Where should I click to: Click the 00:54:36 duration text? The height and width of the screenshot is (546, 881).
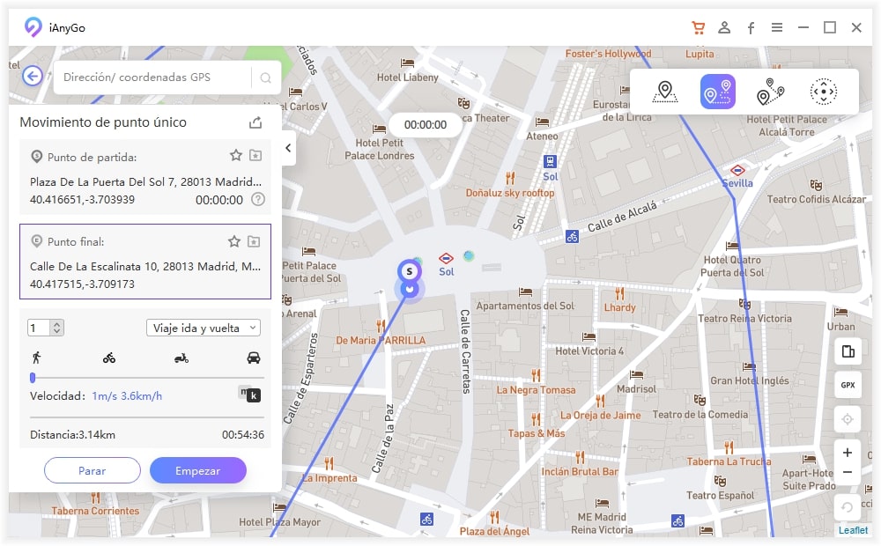click(x=243, y=435)
